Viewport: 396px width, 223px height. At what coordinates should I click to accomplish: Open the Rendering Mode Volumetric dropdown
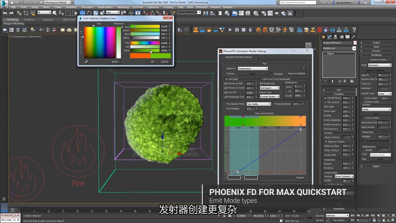click(x=380, y=65)
